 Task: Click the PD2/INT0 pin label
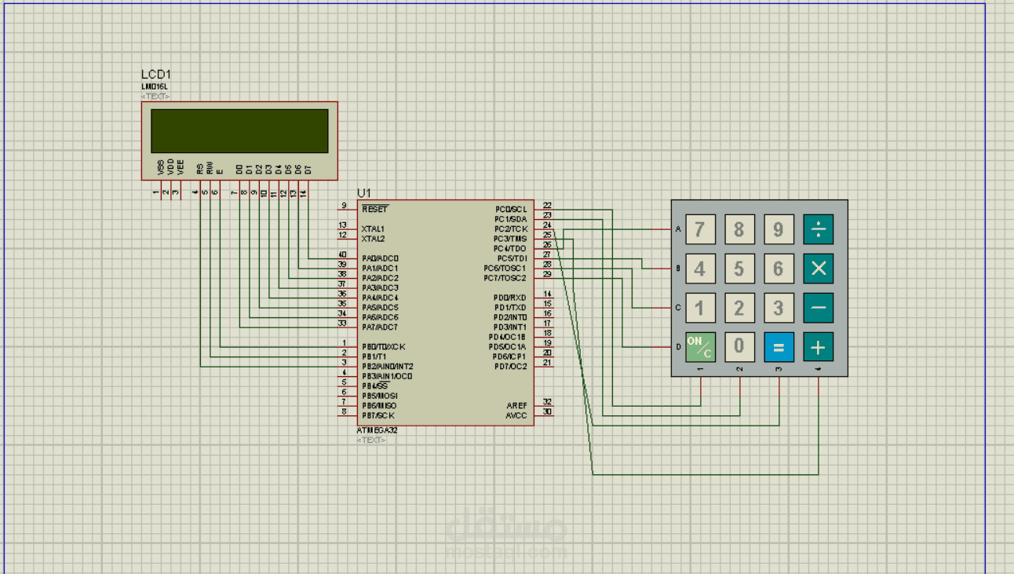click(511, 317)
